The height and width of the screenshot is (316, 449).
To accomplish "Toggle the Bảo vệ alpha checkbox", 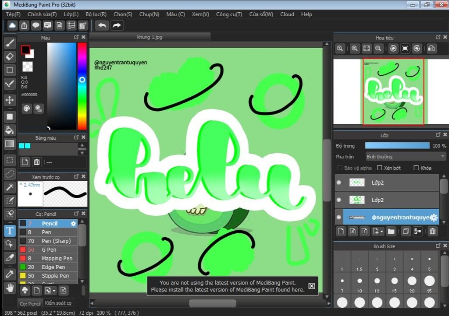I will [x=340, y=168].
